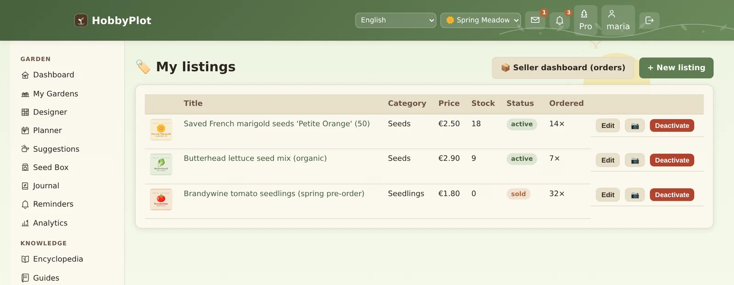Open the French marigold listing thumbnail

pos(161,130)
